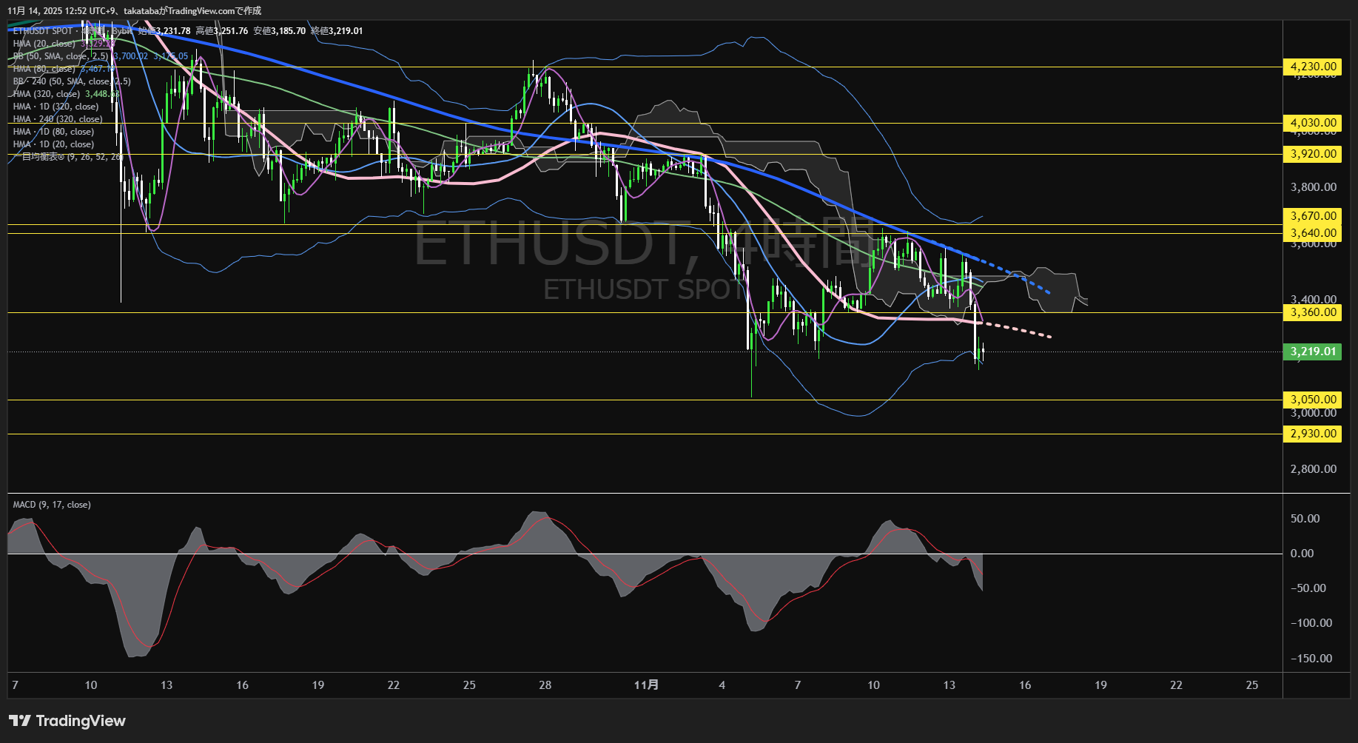This screenshot has height=743, width=1358.
Task: Click the HMA (80, close) legend entry
Action: coord(44,68)
